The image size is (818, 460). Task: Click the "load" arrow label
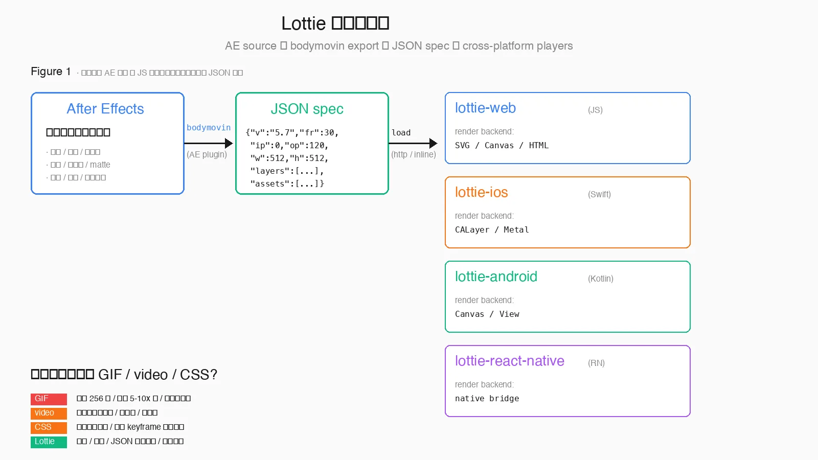pos(401,133)
